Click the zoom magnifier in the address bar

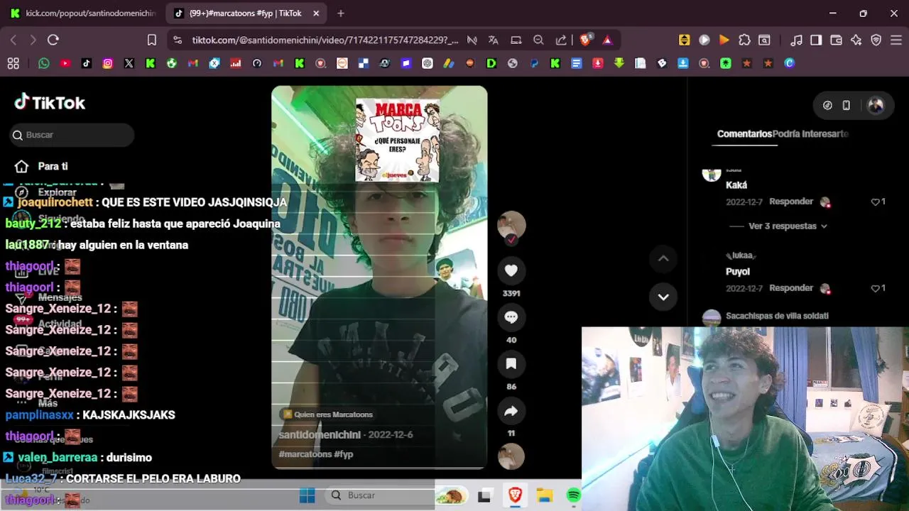[x=538, y=40]
